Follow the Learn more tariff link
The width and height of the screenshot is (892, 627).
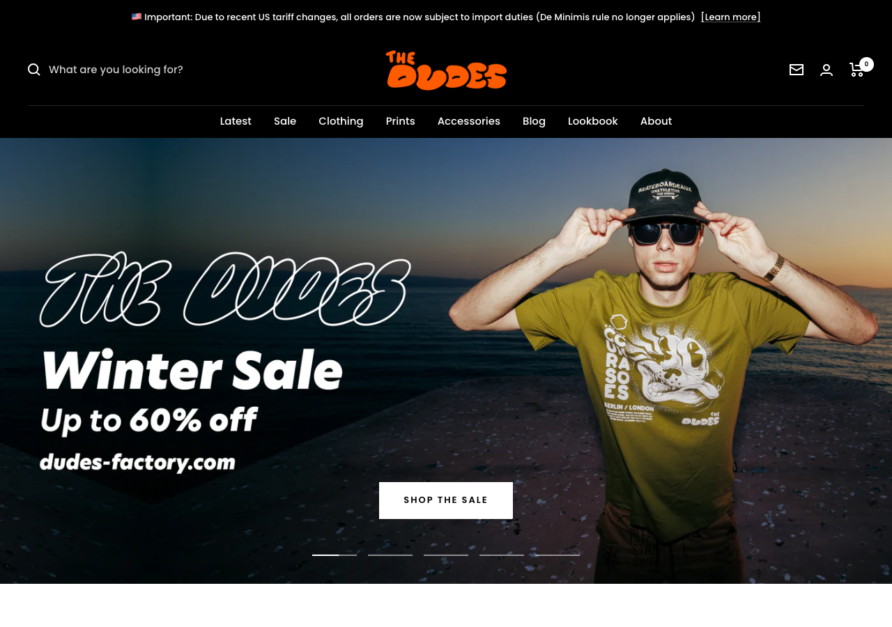click(x=731, y=17)
